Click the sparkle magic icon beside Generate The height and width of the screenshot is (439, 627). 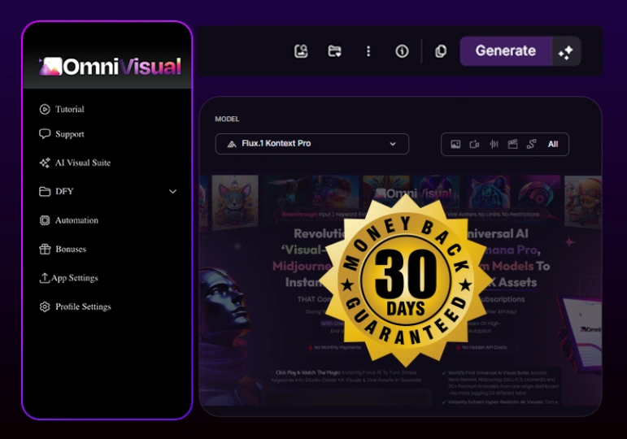point(566,52)
